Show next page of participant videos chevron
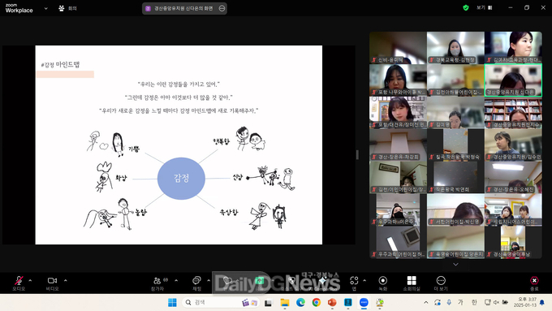The width and height of the screenshot is (552, 311). (455, 264)
